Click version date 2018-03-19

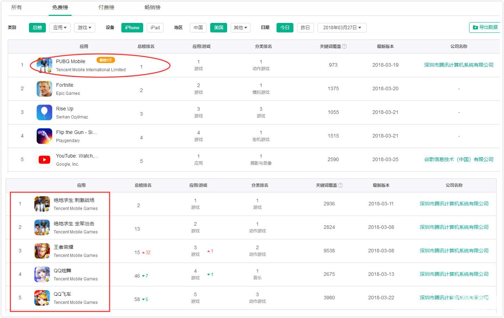pos(385,65)
